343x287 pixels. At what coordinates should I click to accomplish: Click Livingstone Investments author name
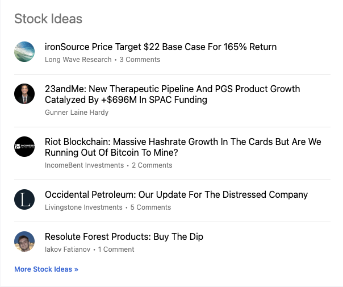coord(83,207)
